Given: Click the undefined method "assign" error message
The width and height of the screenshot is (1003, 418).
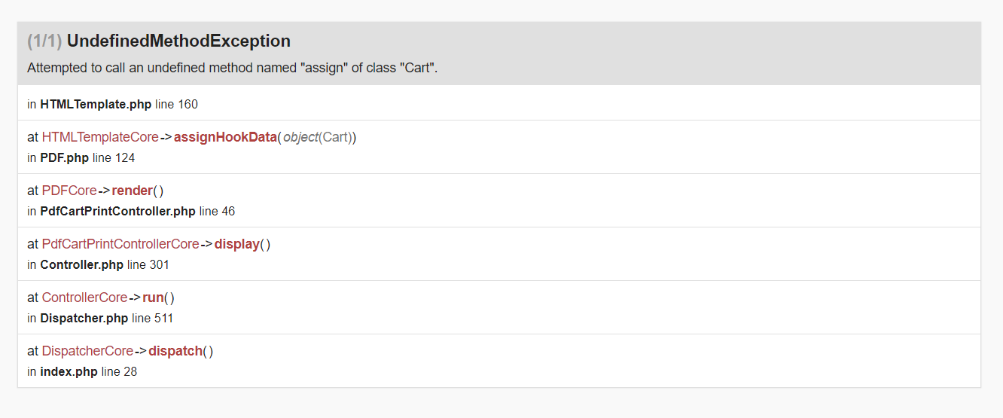Looking at the screenshot, I should click(232, 68).
